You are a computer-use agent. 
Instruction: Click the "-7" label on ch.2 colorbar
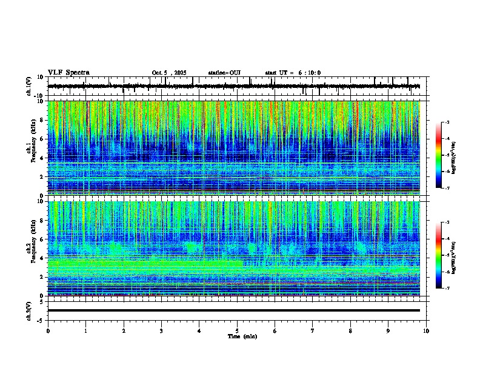(x=447, y=289)
